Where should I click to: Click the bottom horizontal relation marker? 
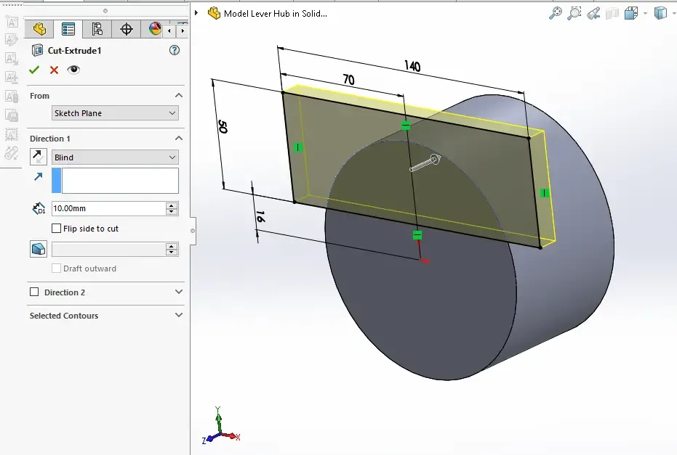pos(417,235)
